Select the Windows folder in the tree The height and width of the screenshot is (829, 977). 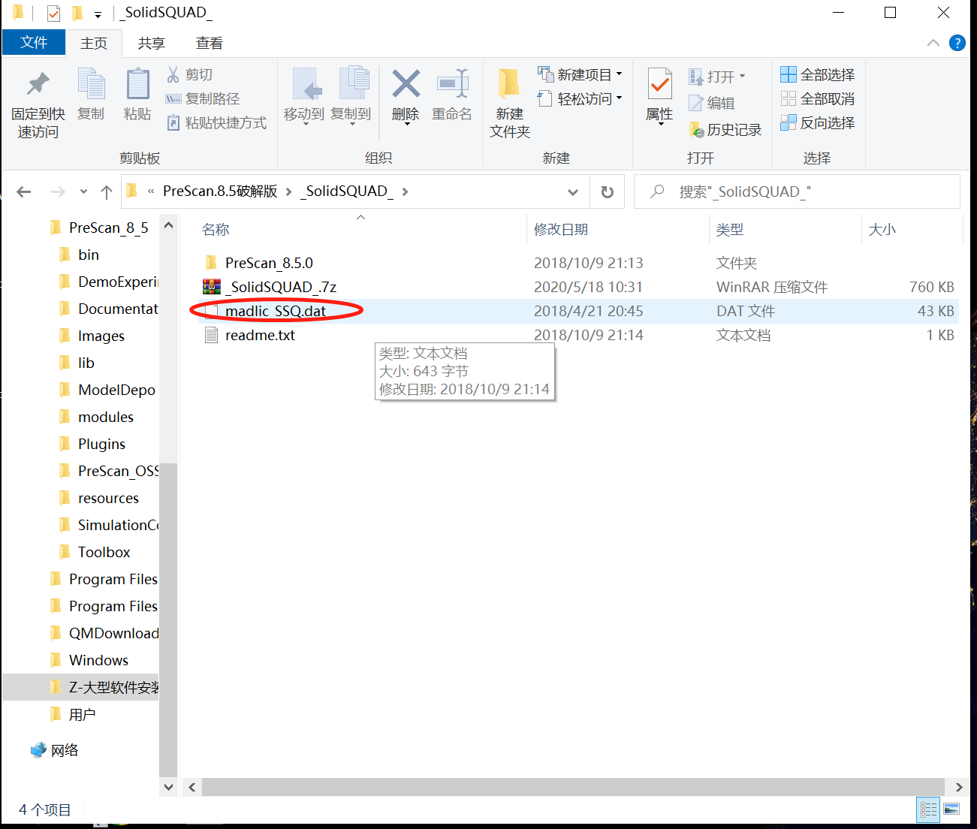tap(98, 660)
